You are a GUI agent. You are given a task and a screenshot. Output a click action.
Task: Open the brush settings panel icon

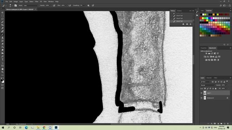click(x=16, y=5)
